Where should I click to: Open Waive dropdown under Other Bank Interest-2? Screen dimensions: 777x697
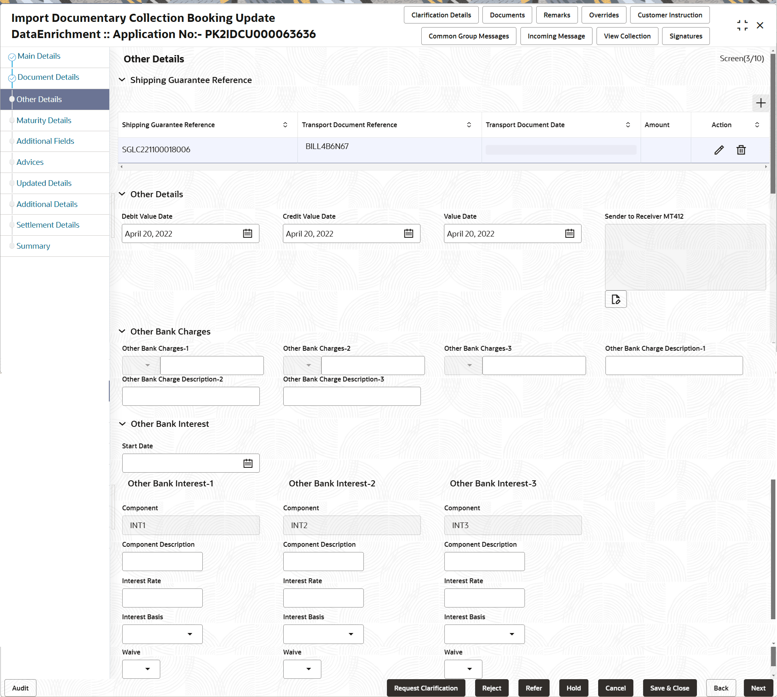tap(308, 669)
